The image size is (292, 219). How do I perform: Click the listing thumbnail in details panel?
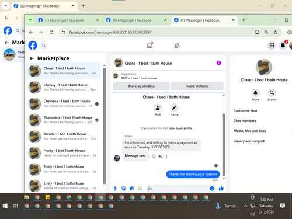click(264, 67)
